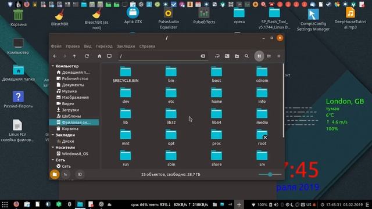This screenshot has height=209, width=372.
Task: Select the sbin folder
Action: click(171, 158)
